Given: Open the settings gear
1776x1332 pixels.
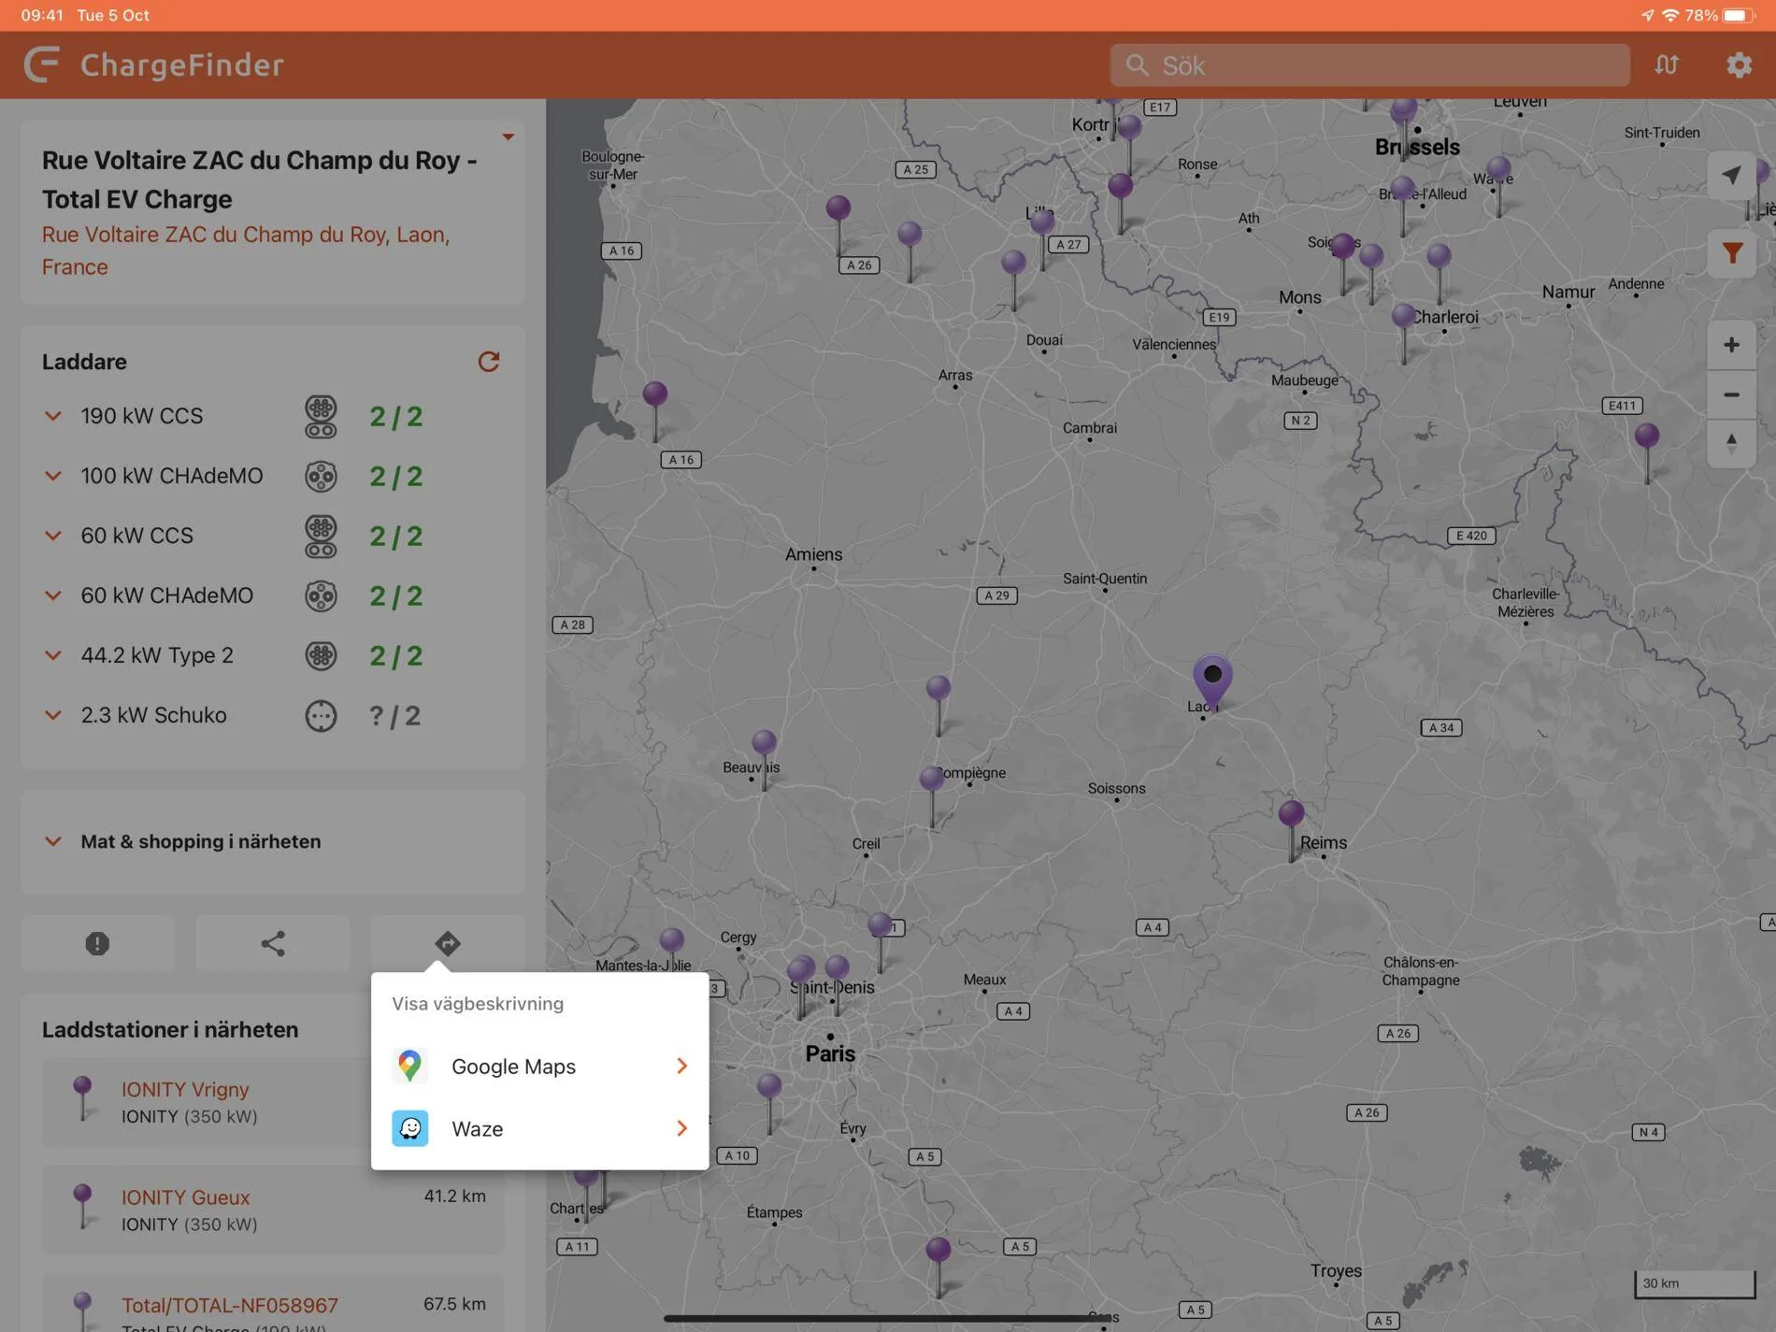Looking at the screenshot, I should coord(1739,64).
